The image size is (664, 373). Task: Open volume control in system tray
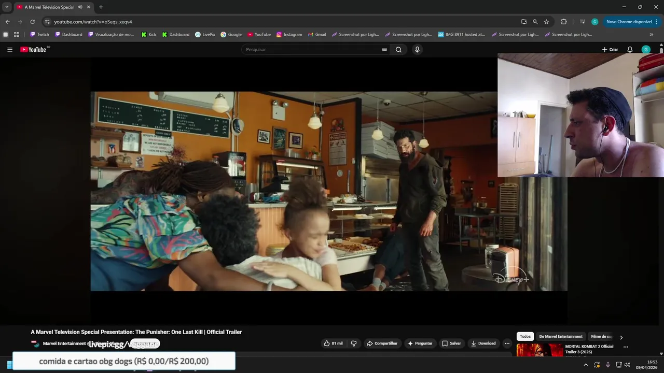627,365
